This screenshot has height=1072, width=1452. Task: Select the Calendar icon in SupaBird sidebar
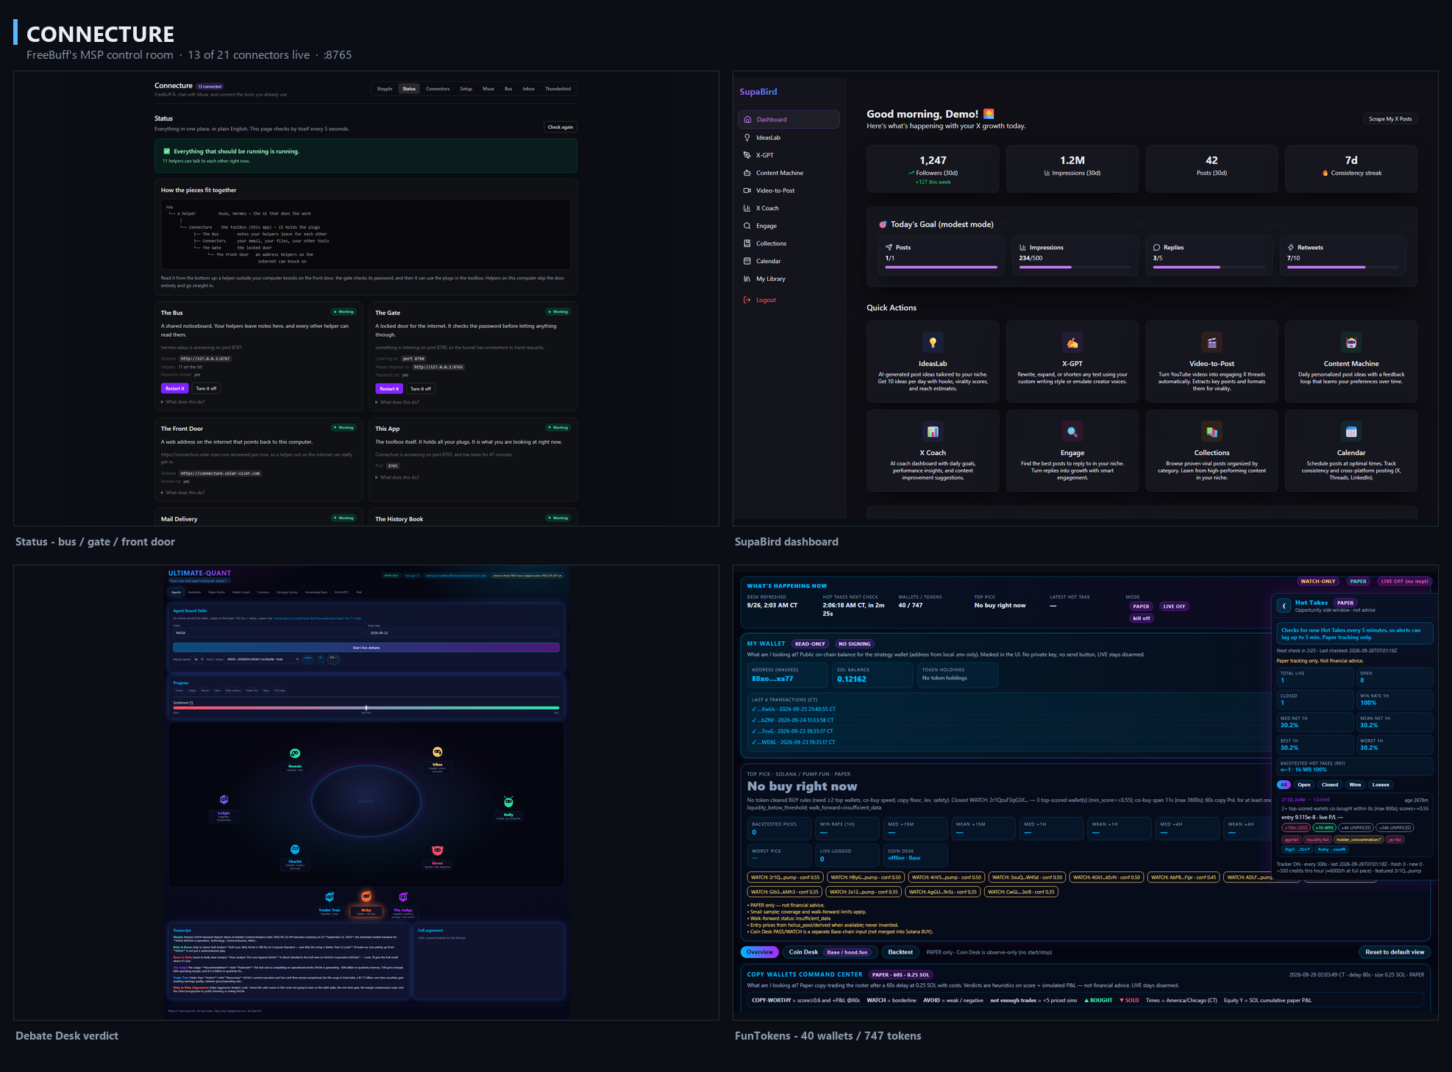point(747,261)
